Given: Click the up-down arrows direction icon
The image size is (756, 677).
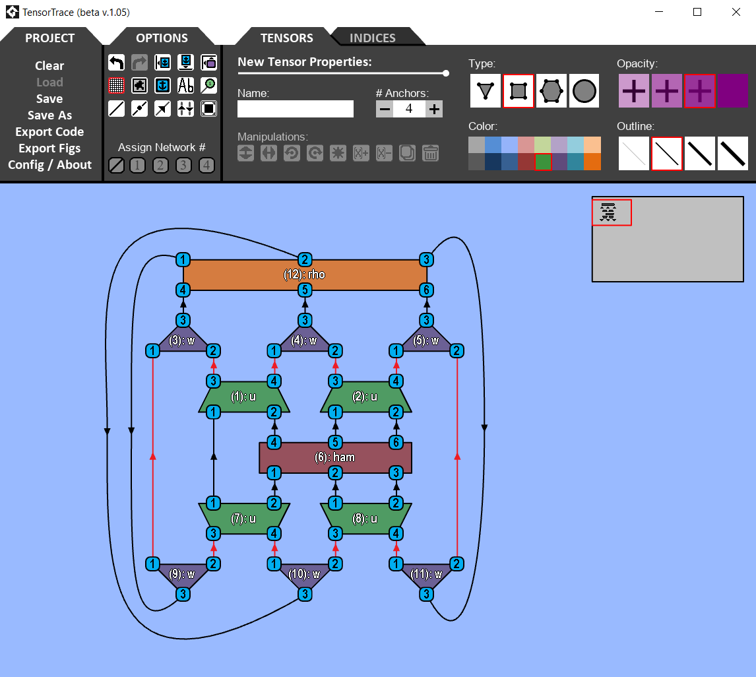Looking at the screenshot, I should point(185,108).
